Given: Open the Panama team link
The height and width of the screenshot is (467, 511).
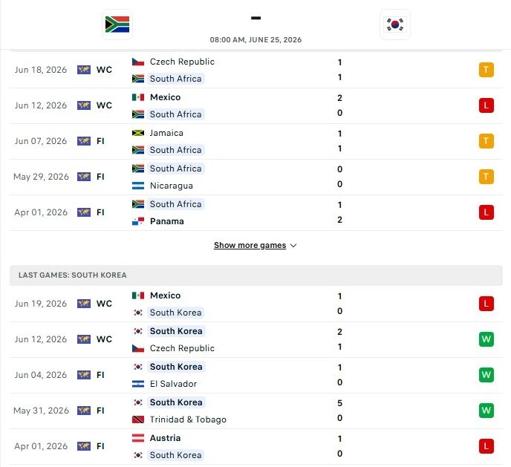Looking at the screenshot, I should tap(167, 221).
